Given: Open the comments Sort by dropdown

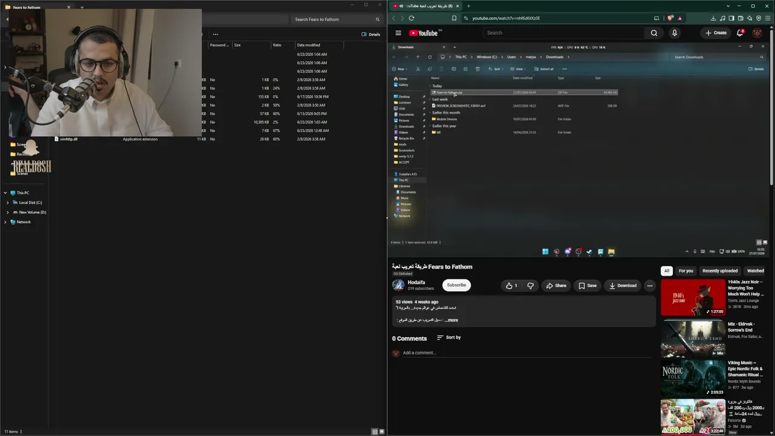Looking at the screenshot, I should 449,337.
